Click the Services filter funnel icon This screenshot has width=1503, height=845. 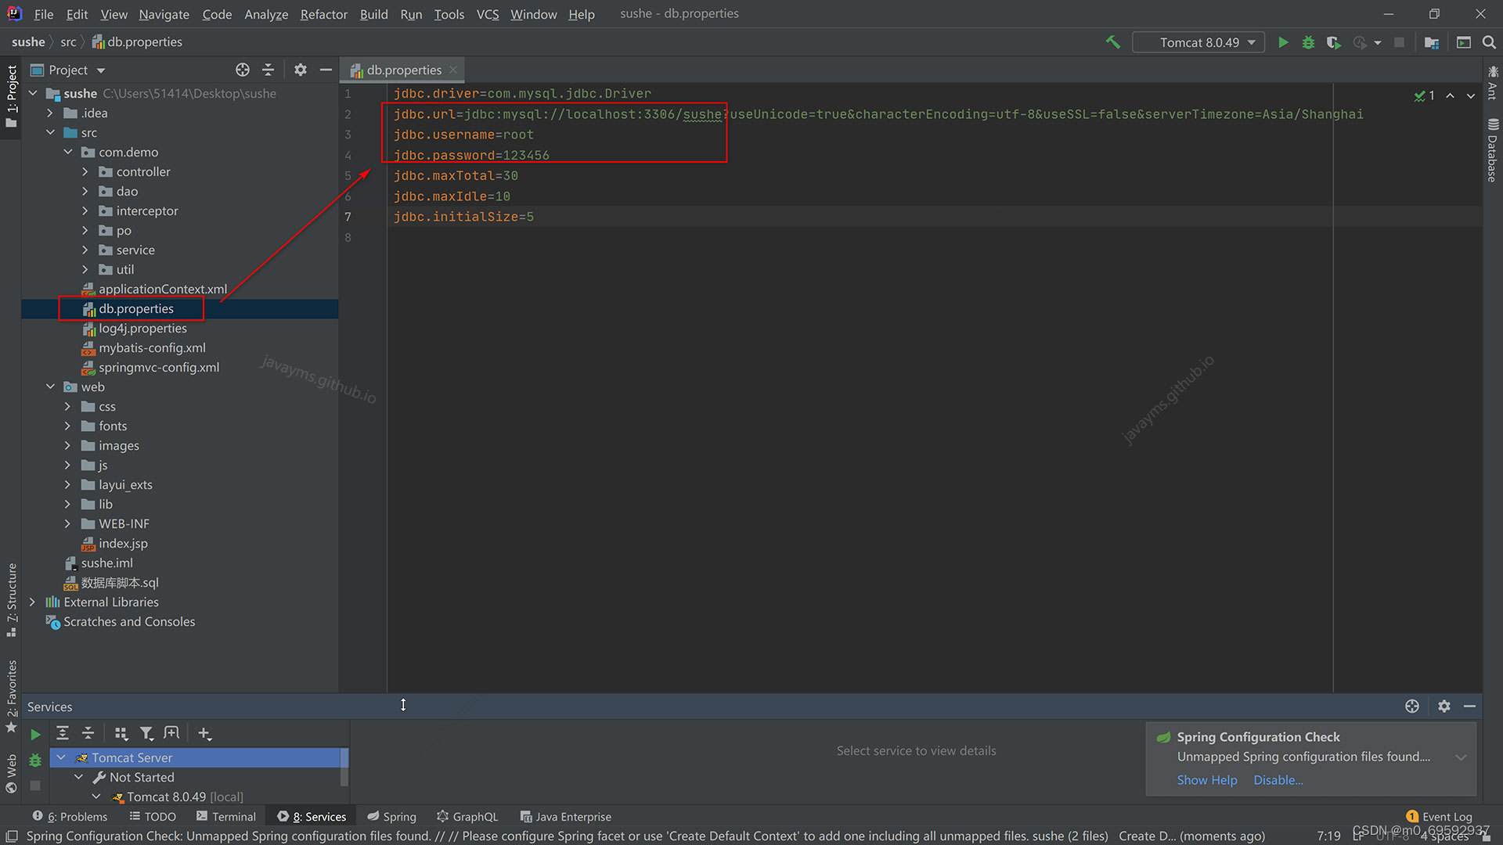pyautogui.click(x=146, y=733)
